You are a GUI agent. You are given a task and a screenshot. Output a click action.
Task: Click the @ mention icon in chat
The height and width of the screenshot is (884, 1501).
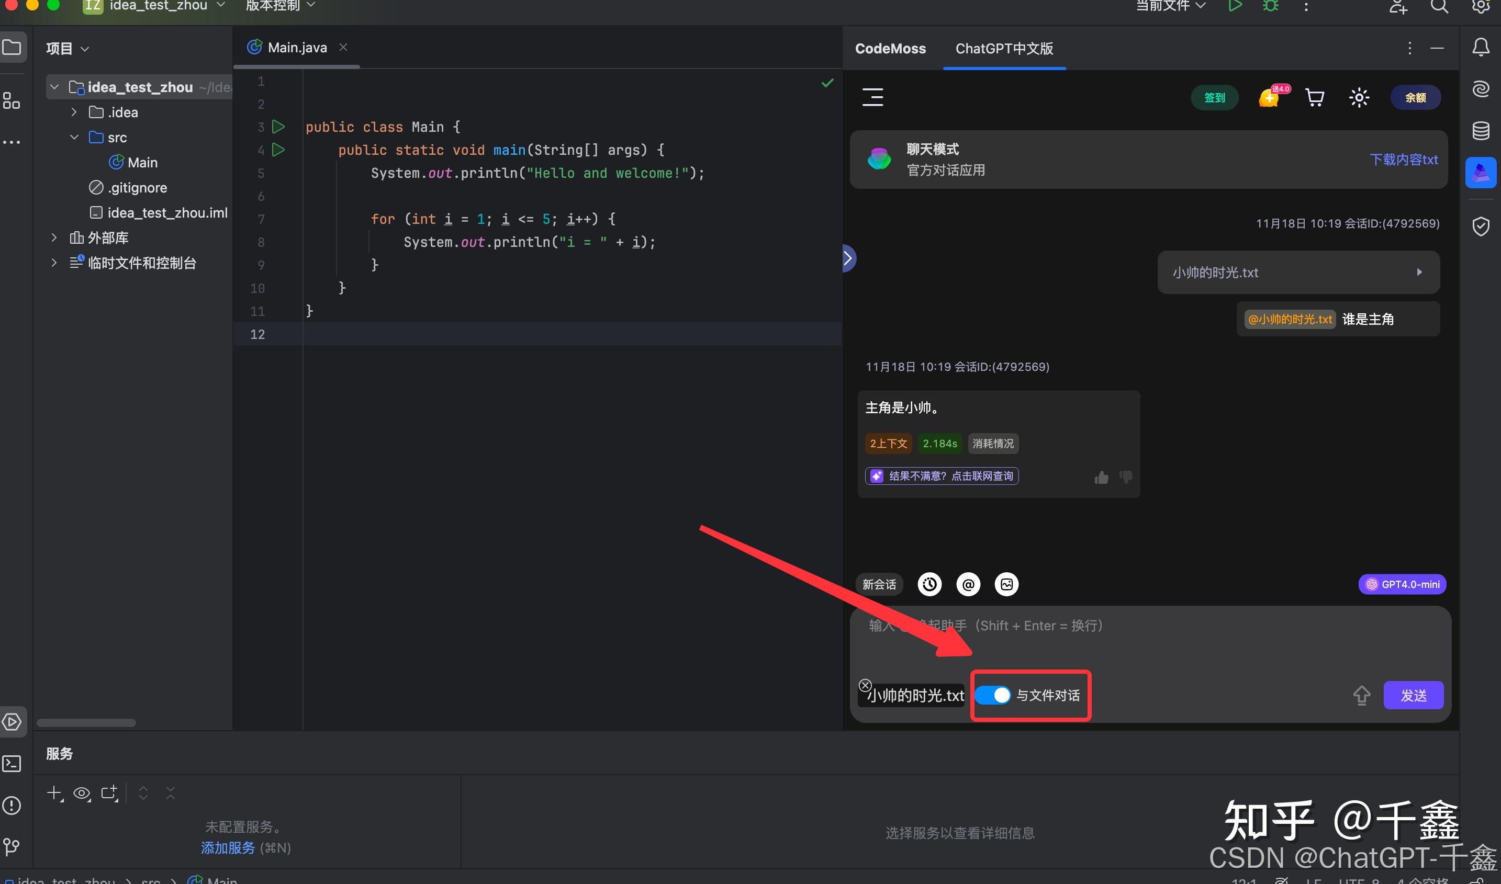tap(968, 584)
